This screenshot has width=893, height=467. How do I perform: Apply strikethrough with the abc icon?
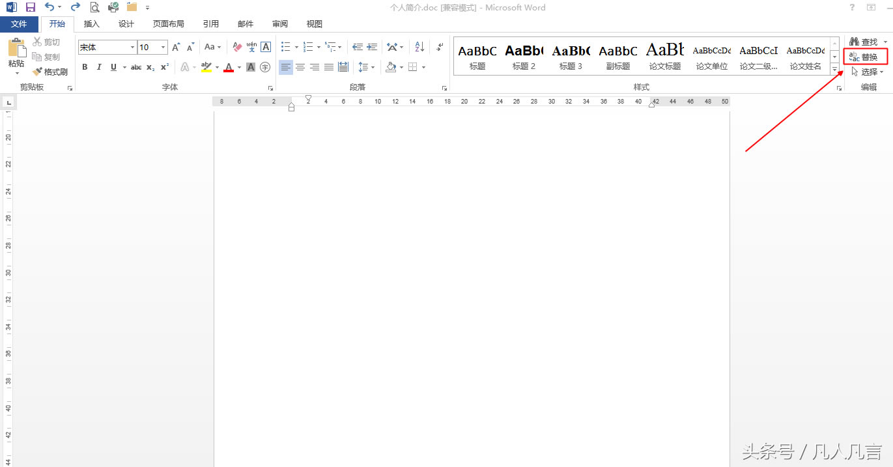pos(136,67)
